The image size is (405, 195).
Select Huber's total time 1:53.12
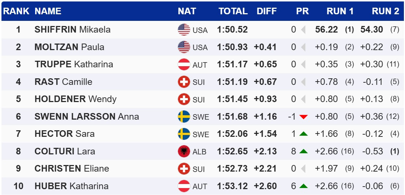[x=232, y=186]
